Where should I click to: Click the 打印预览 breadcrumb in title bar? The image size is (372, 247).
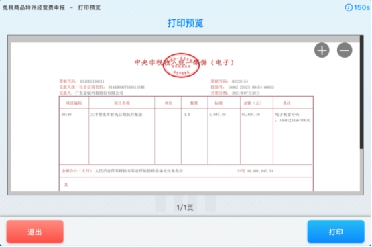pyautogui.click(x=89, y=7)
